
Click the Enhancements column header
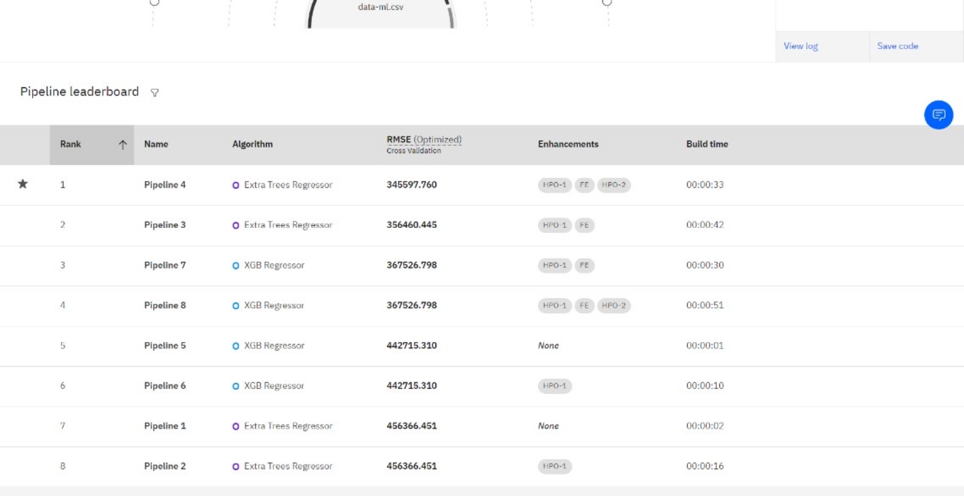tap(567, 144)
